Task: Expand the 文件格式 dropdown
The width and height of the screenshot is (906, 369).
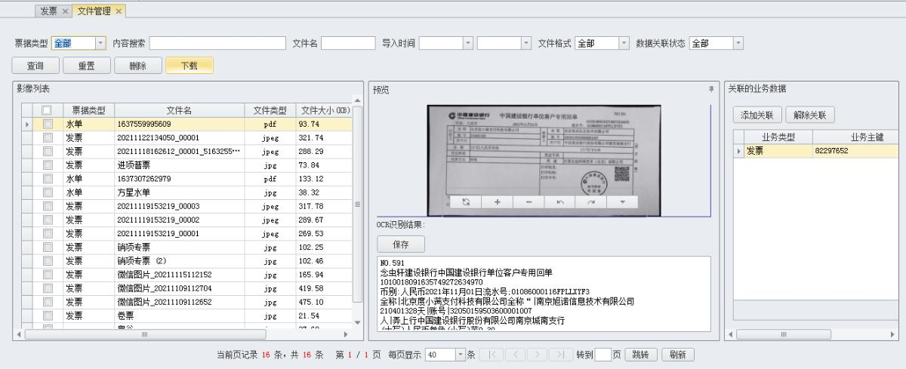Action: click(624, 44)
